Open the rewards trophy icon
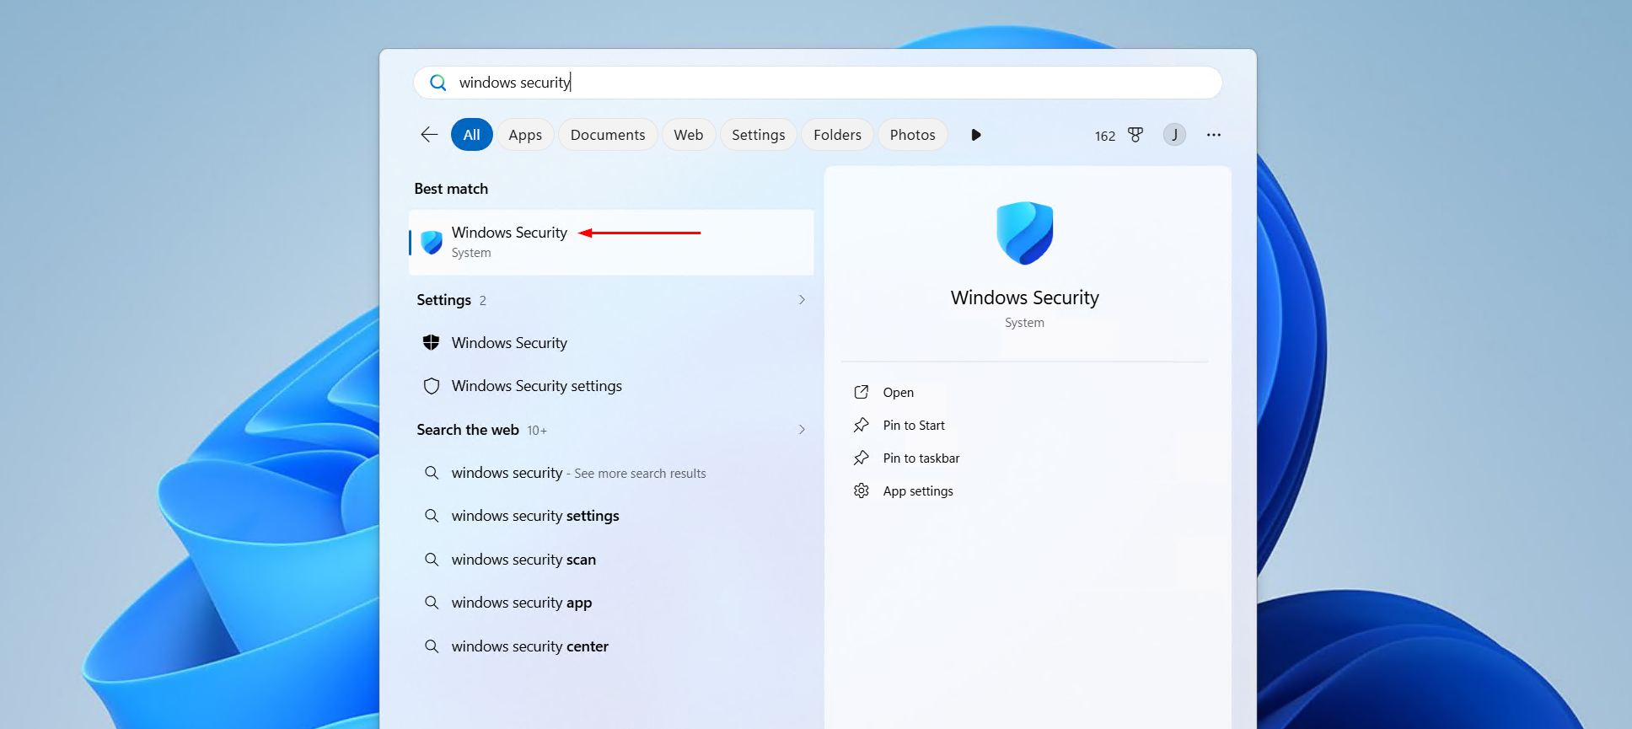Viewport: 1632px width, 729px height. point(1135,135)
